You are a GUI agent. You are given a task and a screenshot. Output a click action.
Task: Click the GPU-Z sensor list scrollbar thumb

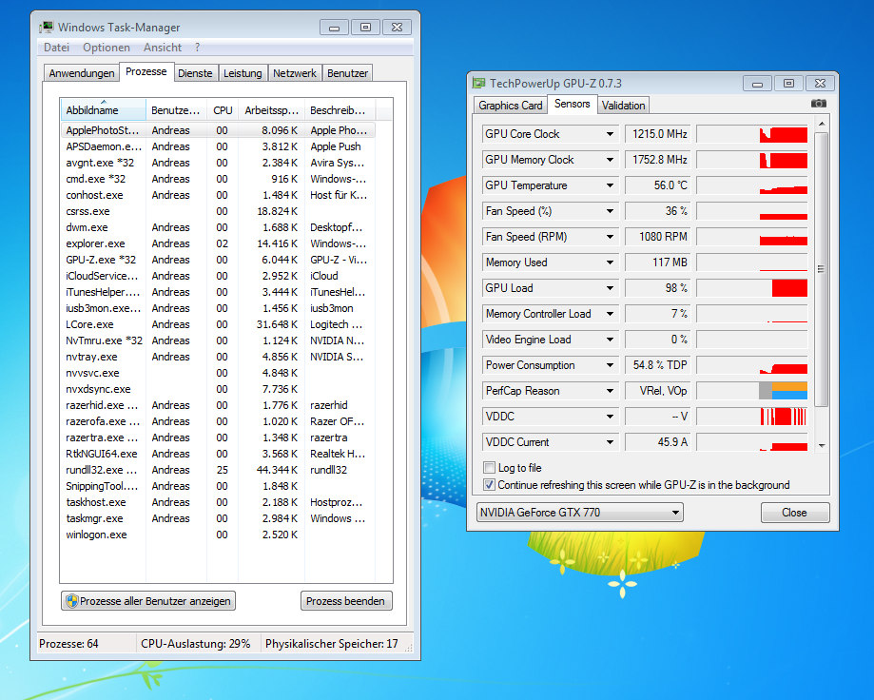(x=821, y=268)
